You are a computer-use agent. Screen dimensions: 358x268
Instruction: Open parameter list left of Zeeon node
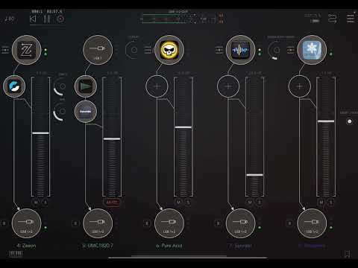coord(5,50)
